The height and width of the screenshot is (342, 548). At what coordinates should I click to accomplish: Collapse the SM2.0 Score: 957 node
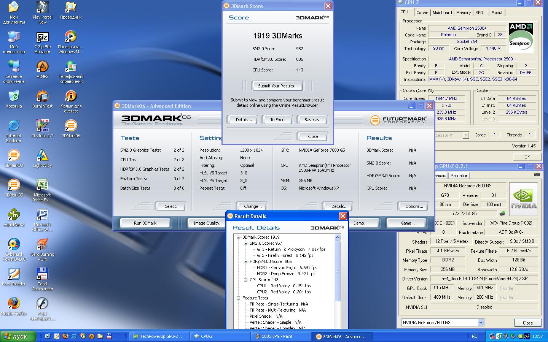(x=246, y=243)
